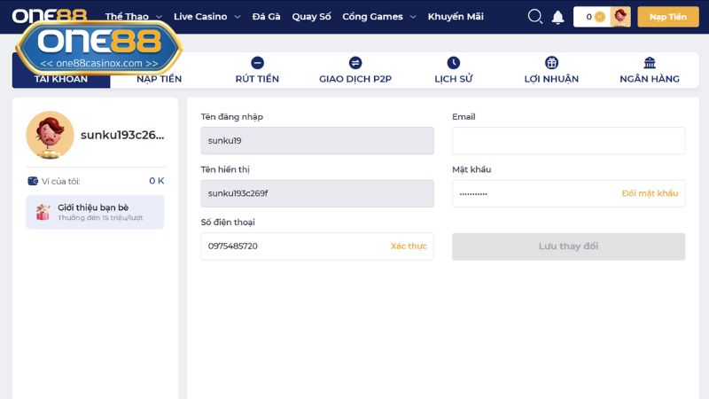Click the wallet icon beside Ví của tôi

coord(33,181)
